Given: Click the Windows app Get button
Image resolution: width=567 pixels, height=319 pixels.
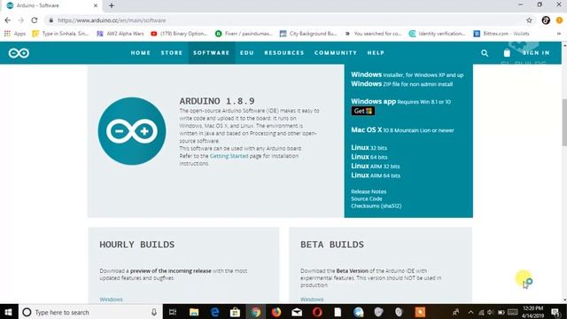Looking at the screenshot, I should pyautogui.click(x=362, y=111).
